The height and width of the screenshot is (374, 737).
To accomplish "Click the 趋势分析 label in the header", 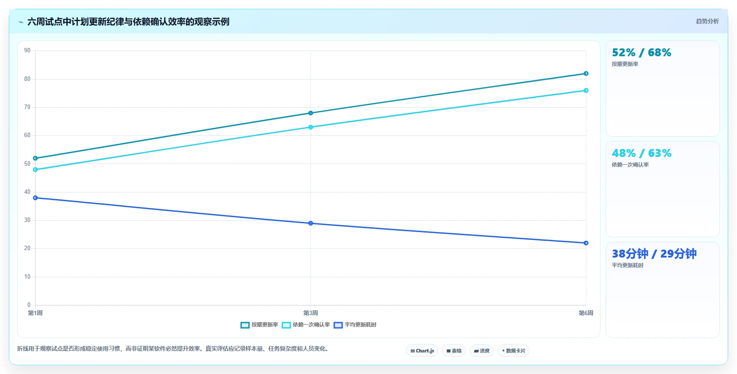I will point(707,21).
